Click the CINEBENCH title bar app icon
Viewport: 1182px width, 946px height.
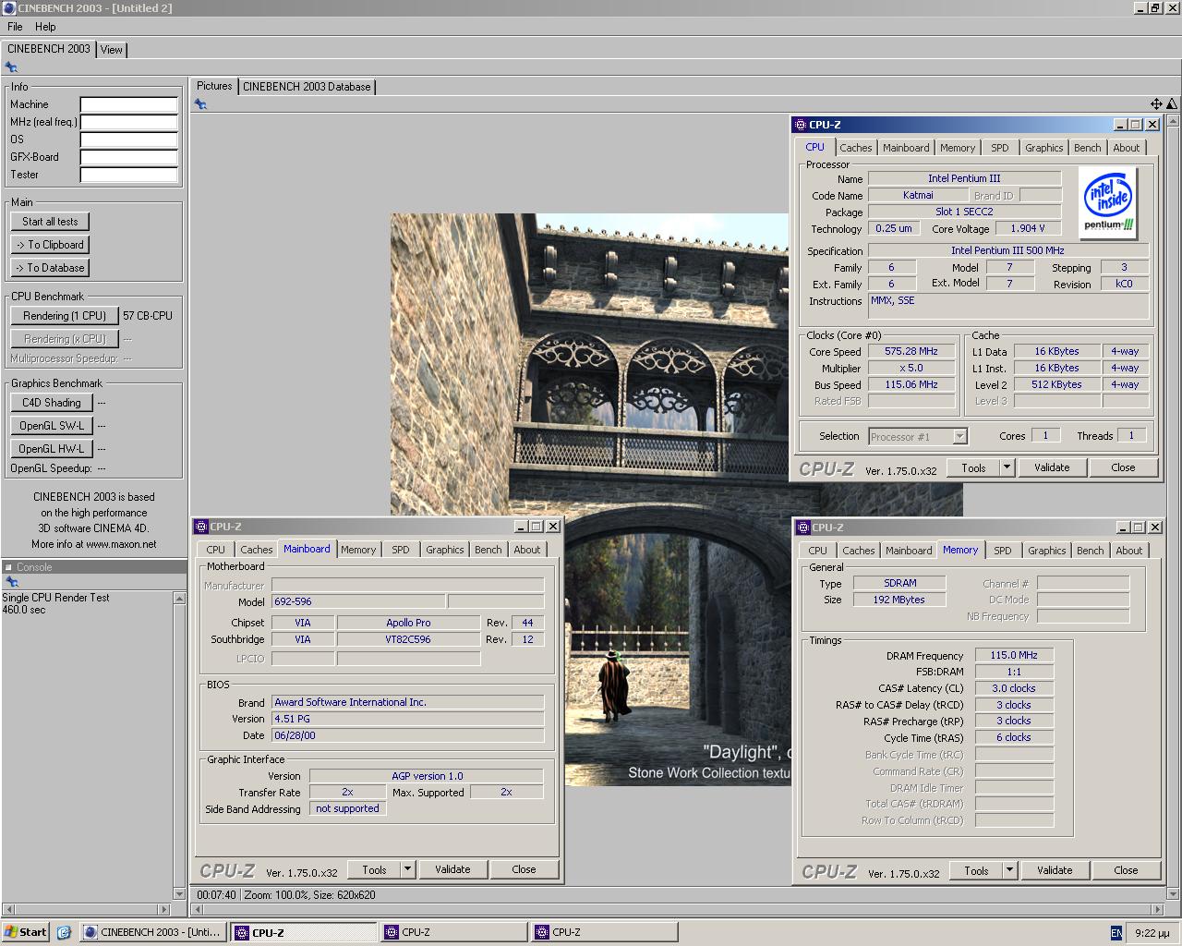(9, 8)
